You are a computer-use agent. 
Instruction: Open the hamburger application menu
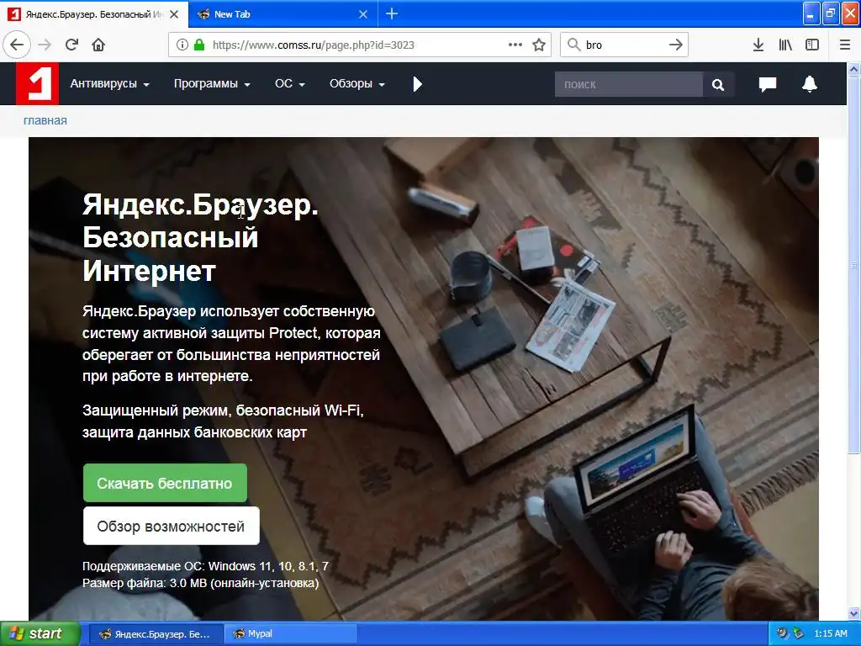point(845,45)
